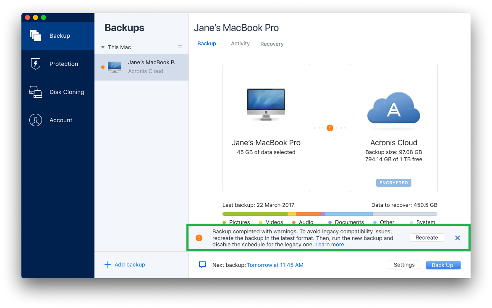Open the backup list options hamburger icon

[x=179, y=47]
